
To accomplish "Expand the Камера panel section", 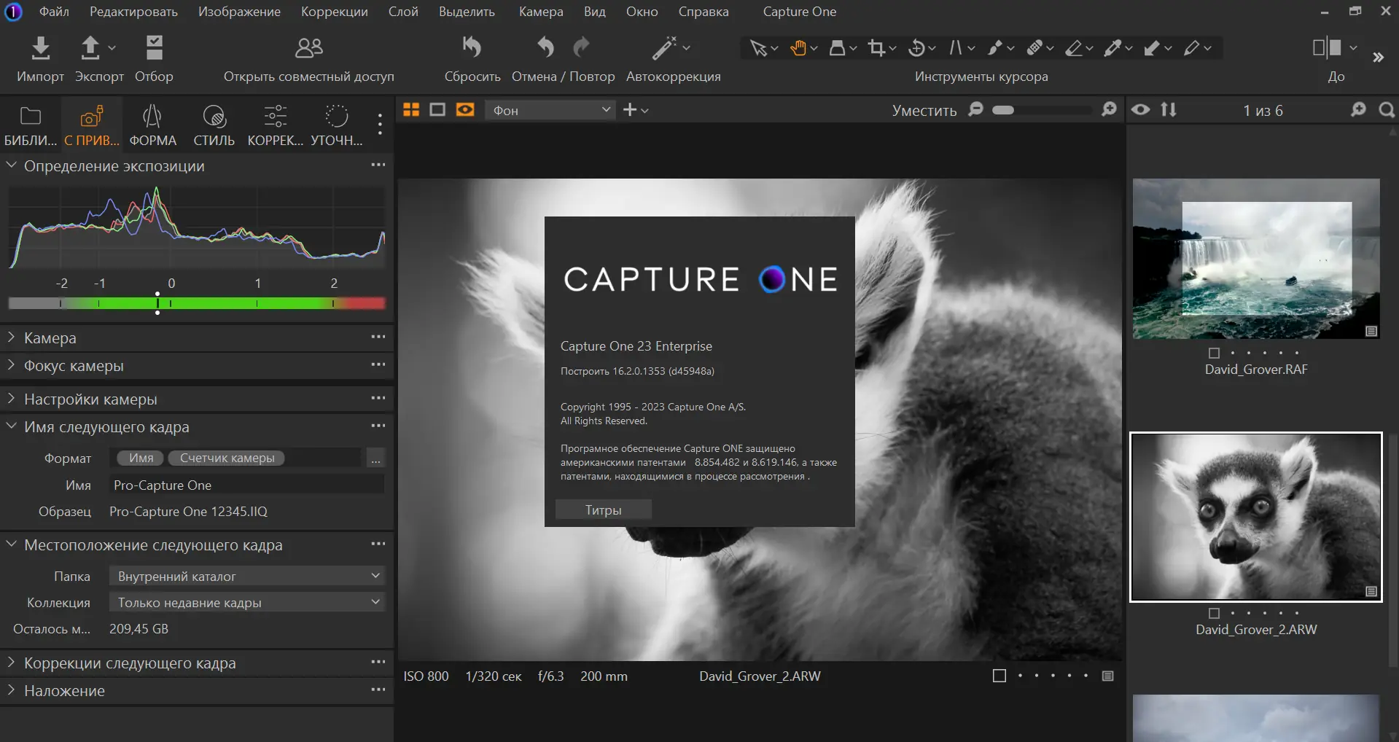I will point(50,338).
